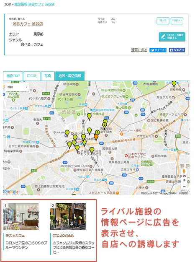
Task: Open the 携帯に送る link
Action: (x=139, y=50)
